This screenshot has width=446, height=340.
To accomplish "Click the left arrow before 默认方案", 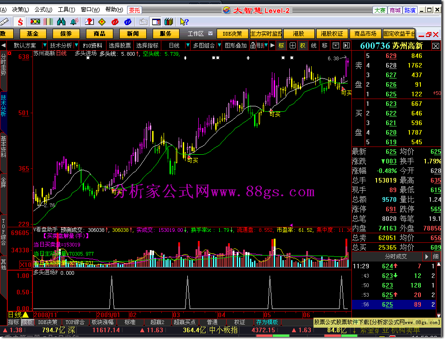I will pos(3,45).
